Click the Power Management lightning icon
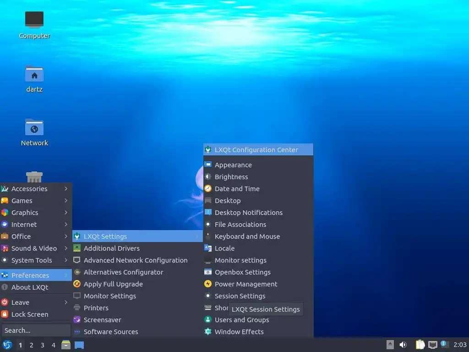 pos(208,284)
